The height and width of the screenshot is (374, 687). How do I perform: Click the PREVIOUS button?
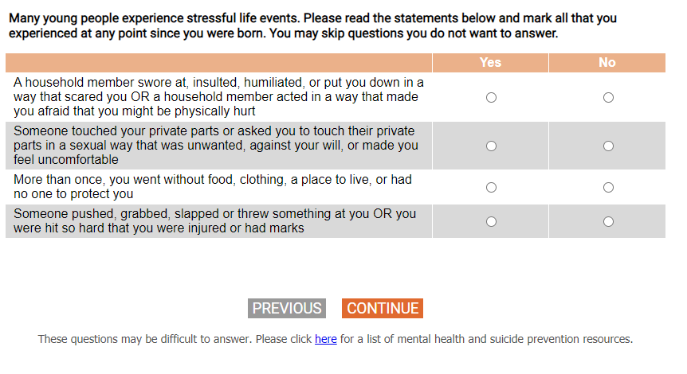(x=287, y=309)
